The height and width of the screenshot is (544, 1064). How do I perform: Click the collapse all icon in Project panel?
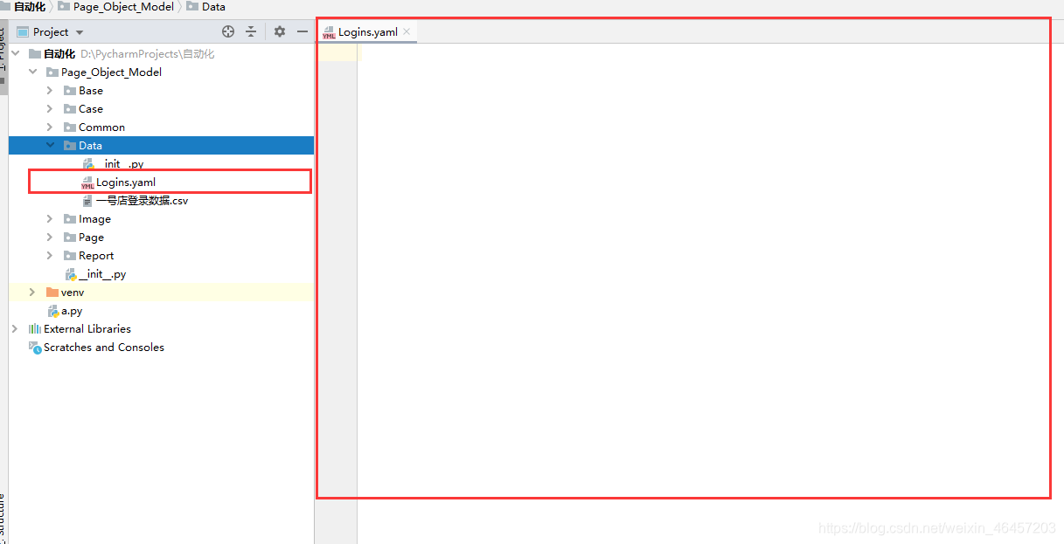tap(251, 31)
